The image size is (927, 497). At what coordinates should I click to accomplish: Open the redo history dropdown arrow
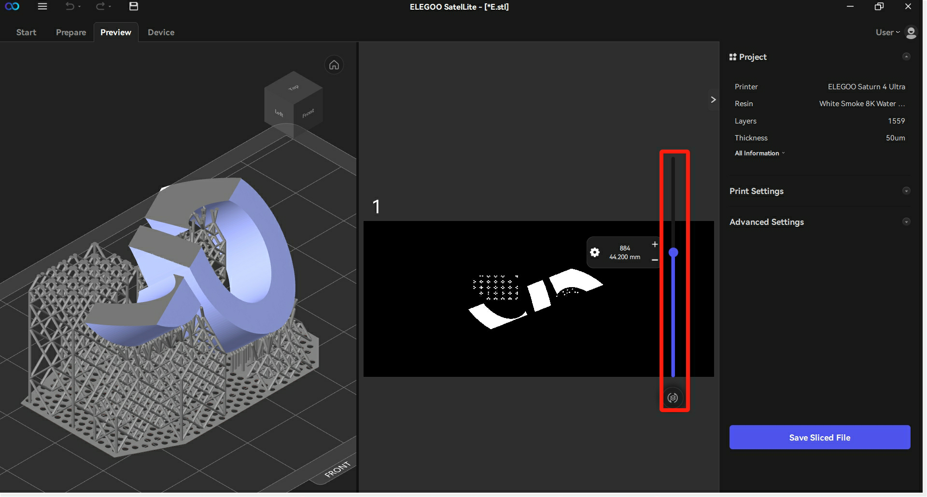pyautogui.click(x=110, y=7)
